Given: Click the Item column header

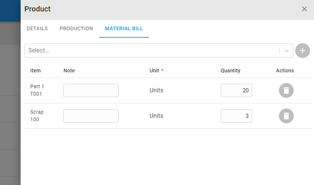Looking at the screenshot, I should pyautogui.click(x=35, y=71).
